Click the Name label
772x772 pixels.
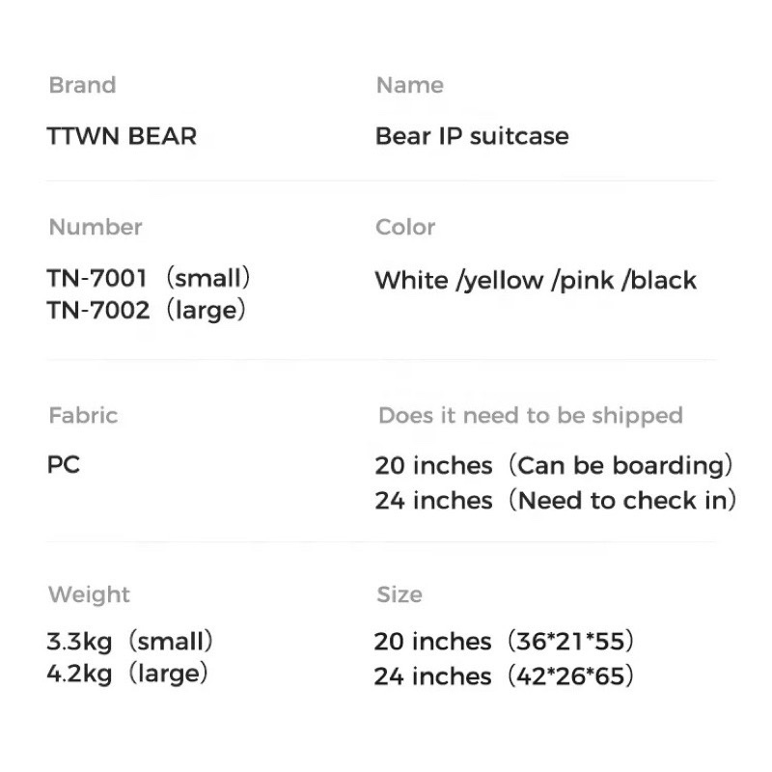(409, 85)
